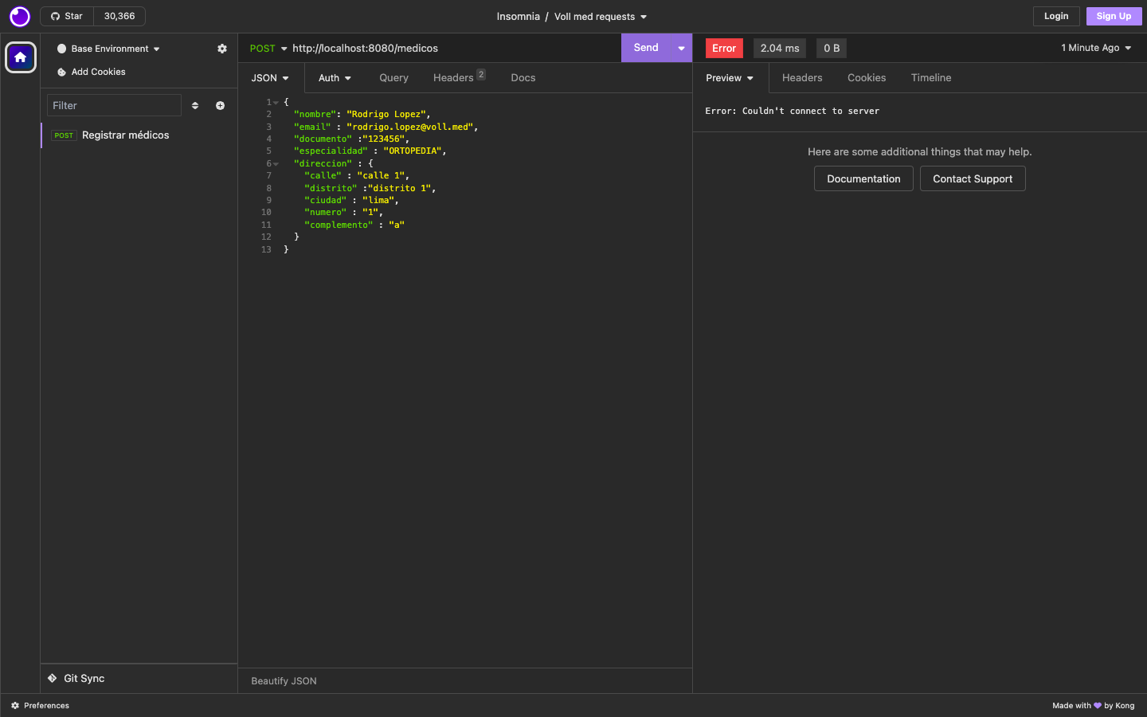1147x717 pixels.
Task: Click the Login button
Action: coord(1056,16)
